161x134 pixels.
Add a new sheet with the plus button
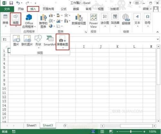coord(65,126)
